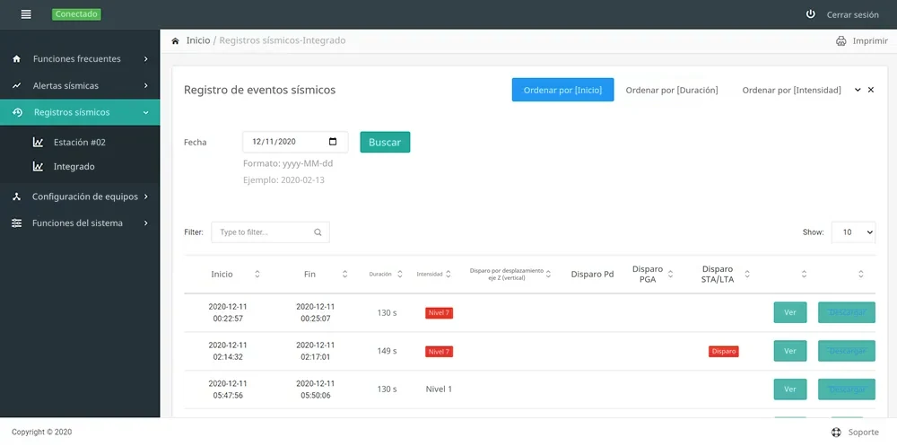
Task: Sort by Disparo STA/LTA column arrows
Action: (x=746, y=275)
